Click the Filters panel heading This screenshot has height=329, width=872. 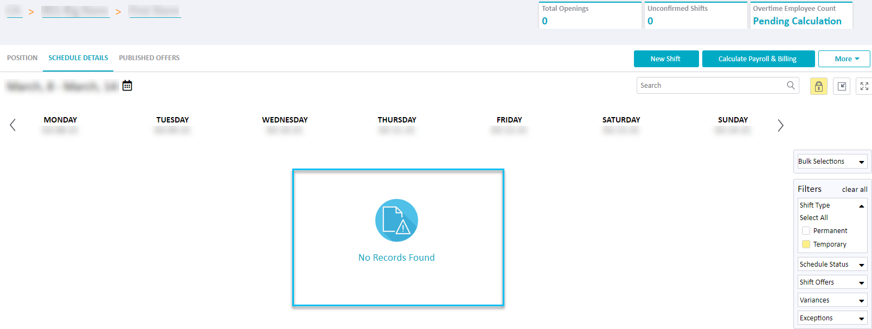coord(810,189)
